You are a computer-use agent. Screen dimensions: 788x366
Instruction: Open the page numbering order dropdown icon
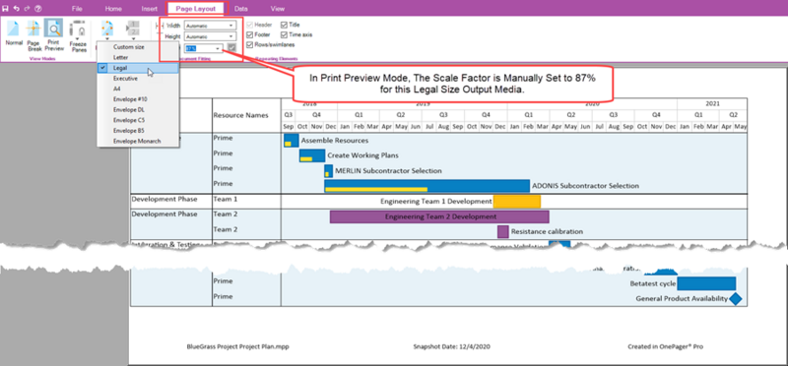pos(133,30)
